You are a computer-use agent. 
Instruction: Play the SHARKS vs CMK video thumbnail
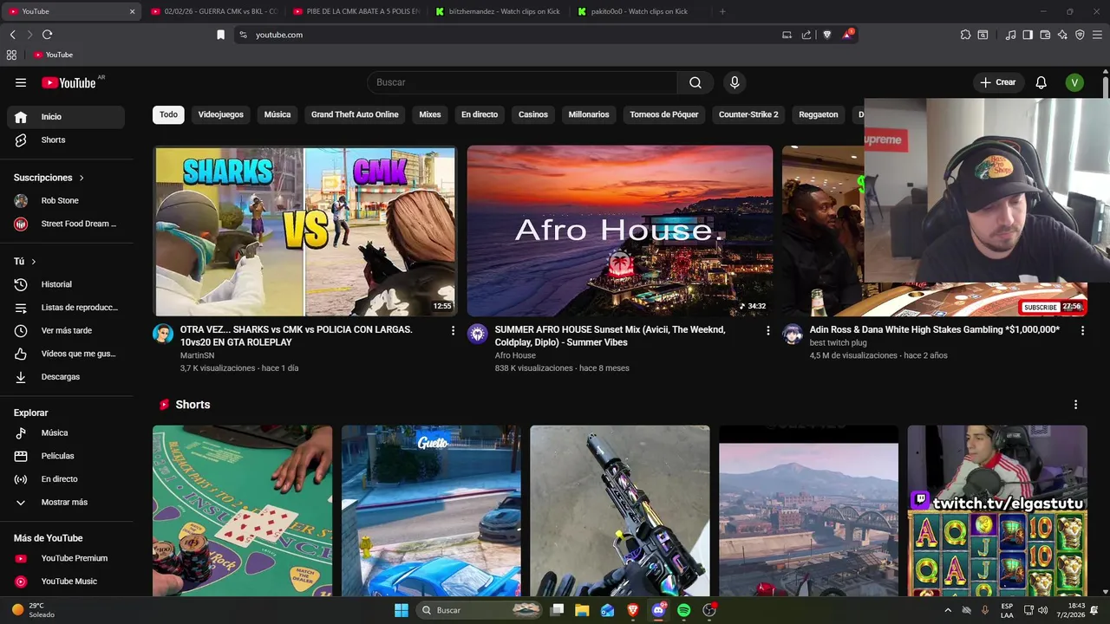pyautogui.click(x=305, y=231)
